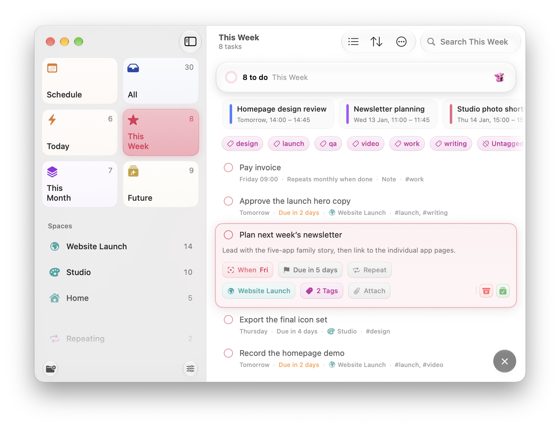Change the Website Launch space chip
The width and height of the screenshot is (560, 434).
(259, 291)
